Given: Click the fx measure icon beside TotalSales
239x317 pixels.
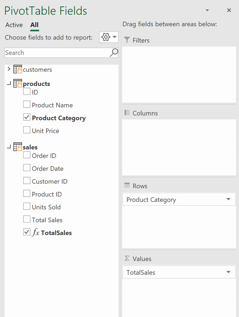Looking at the screenshot, I should click(x=36, y=232).
